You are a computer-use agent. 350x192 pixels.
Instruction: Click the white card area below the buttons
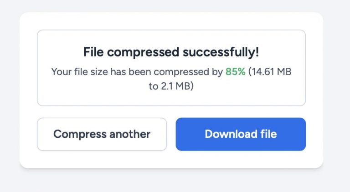point(171,159)
